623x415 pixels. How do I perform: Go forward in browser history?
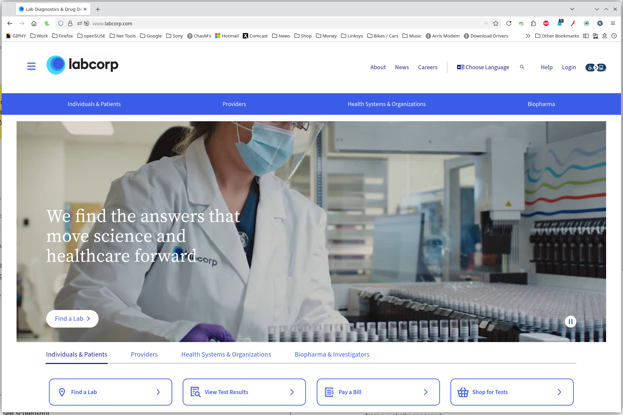tap(22, 23)
